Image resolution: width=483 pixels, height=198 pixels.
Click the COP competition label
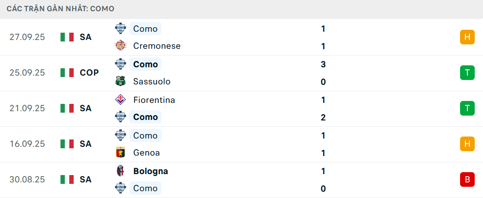point(89,73)
